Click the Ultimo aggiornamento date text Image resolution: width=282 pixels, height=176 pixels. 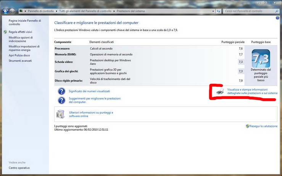[81, 130]
